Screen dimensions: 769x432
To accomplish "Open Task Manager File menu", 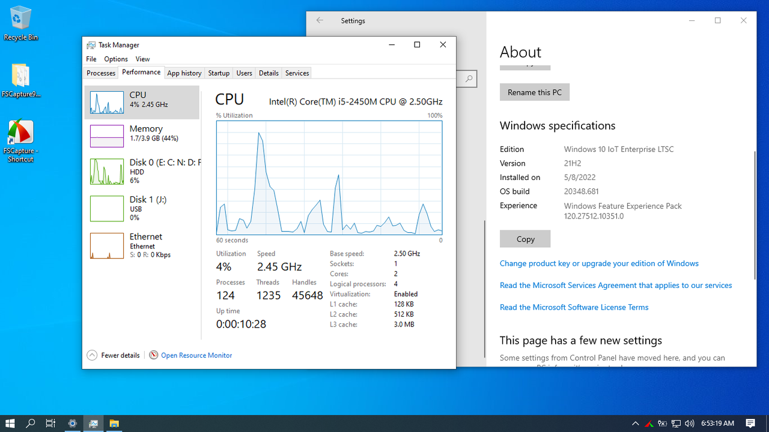I will (x=91, y=59).
